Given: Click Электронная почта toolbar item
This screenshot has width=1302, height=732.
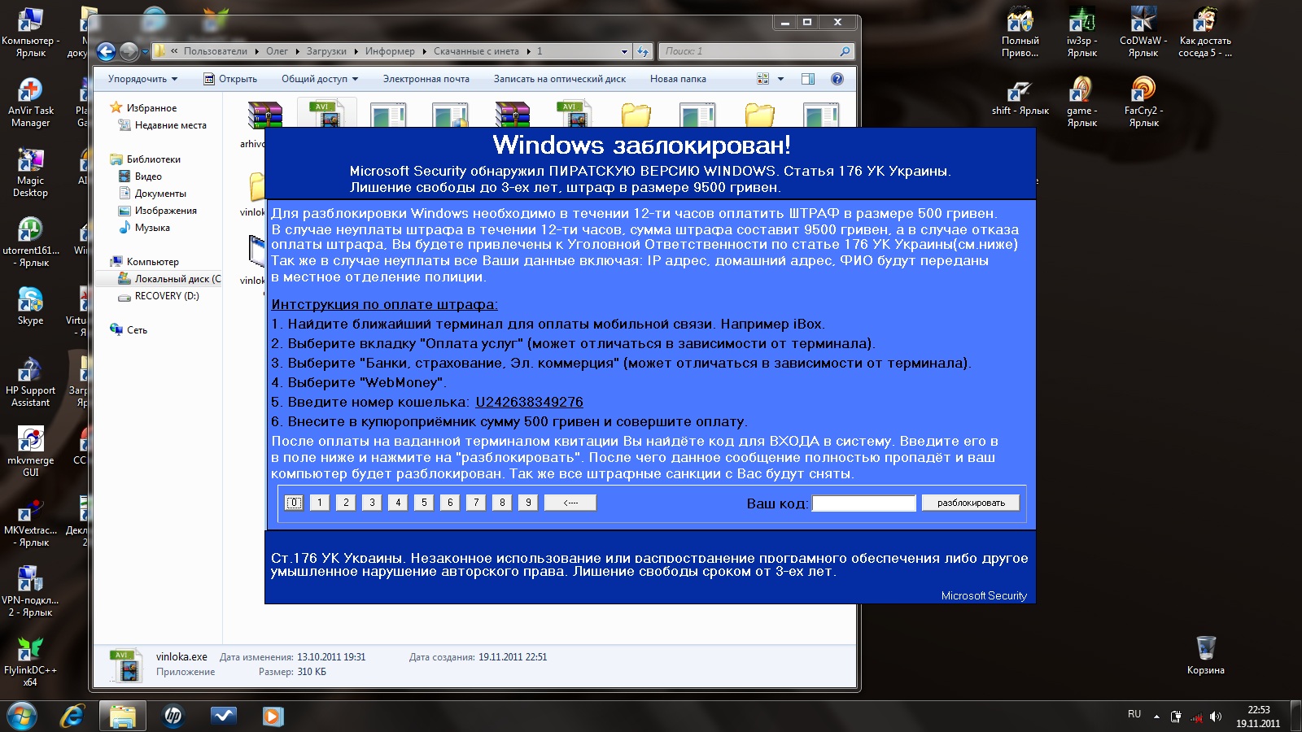Looking at the screenshot, I should (426, 79).
